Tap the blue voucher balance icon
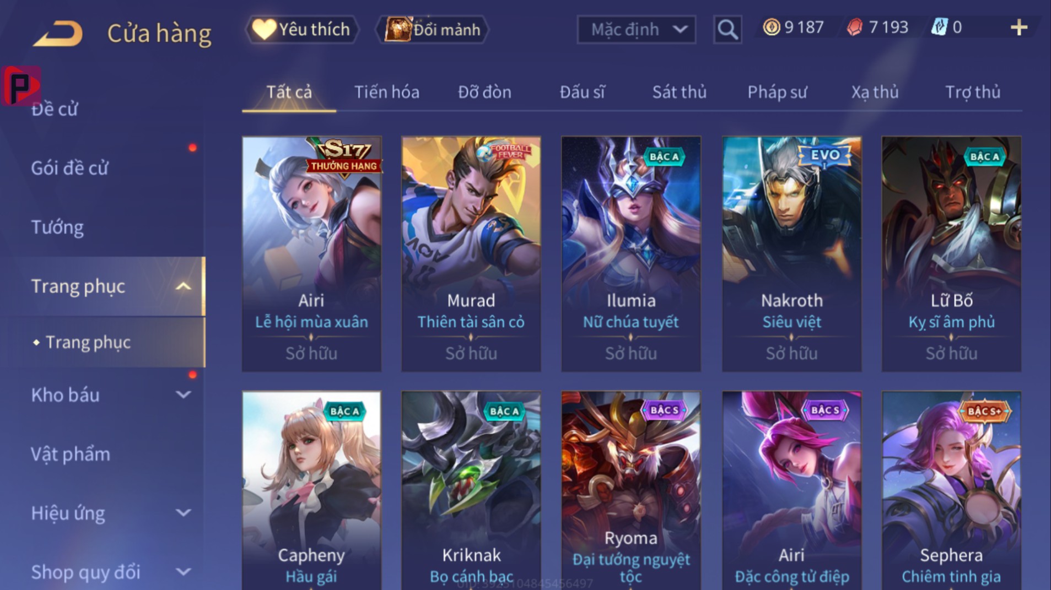The image size is (1051, 590). (x=939, y=27)
